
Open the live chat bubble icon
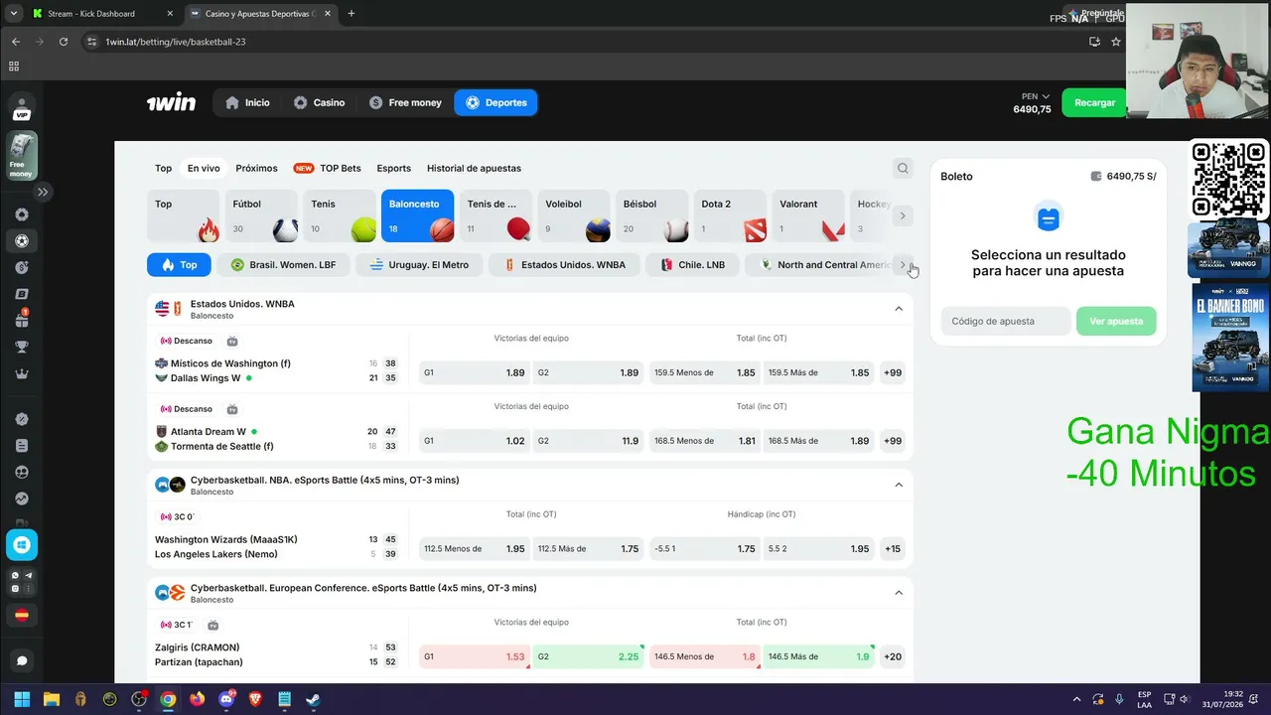click(x=22, y=660)
